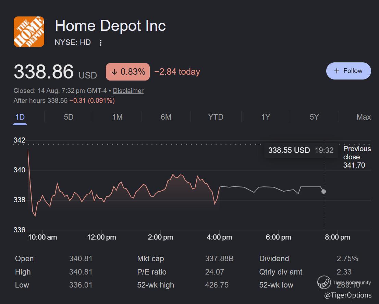The height and width of the screenshot is (304, 379).
Task: Switch to the 1M chart range
Action: point(117,117)
